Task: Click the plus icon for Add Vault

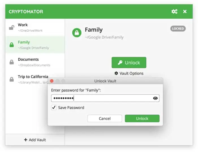Action: click(x=26, y=140)
